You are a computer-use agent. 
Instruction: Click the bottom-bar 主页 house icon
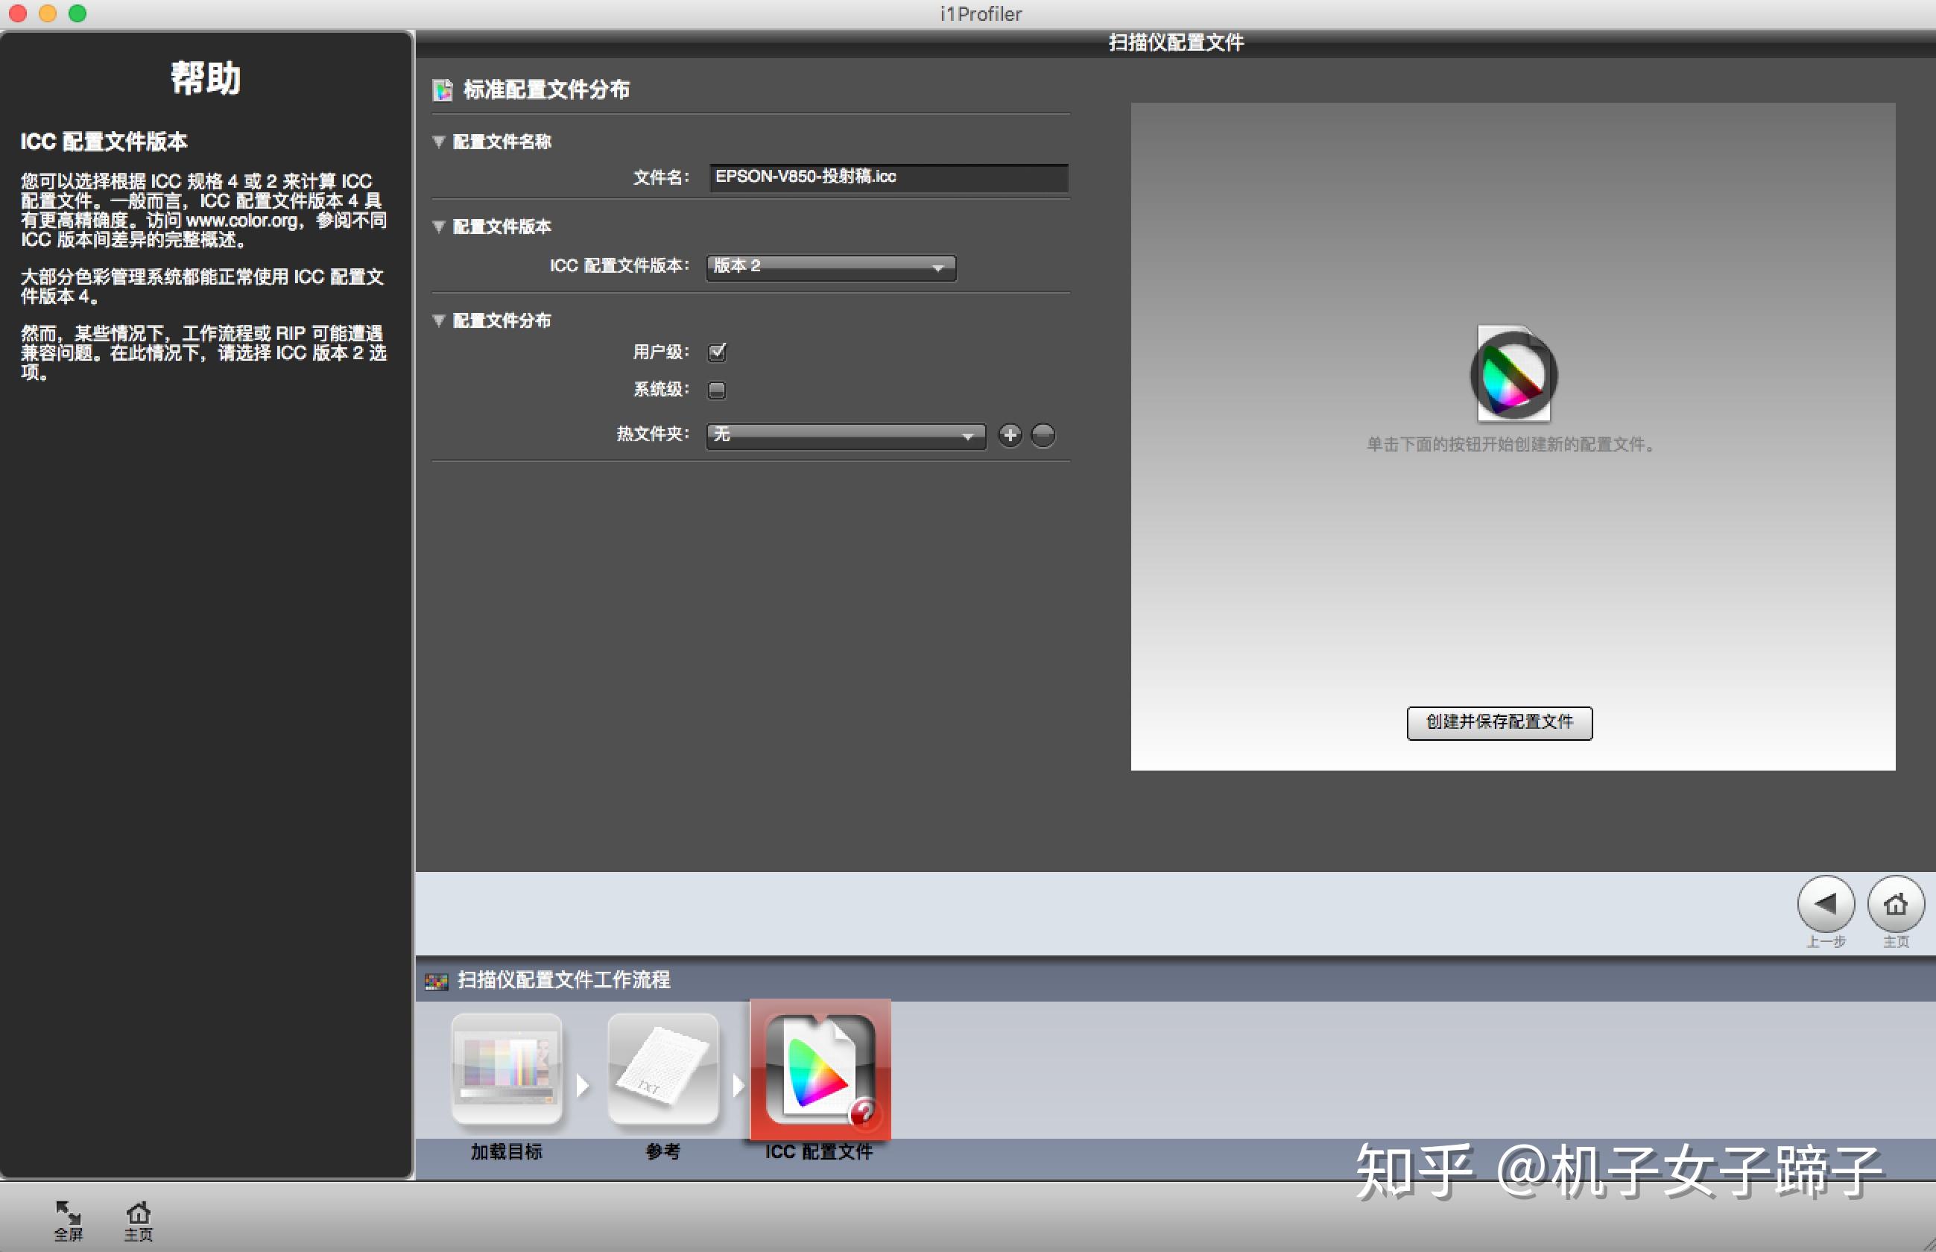(138, 1214)
